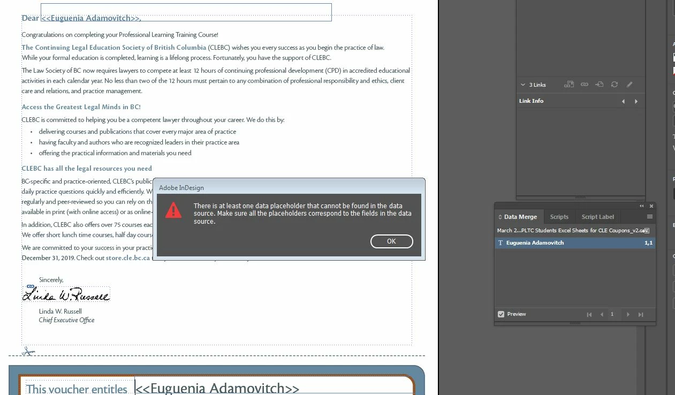675x395 pixels.
Task: Click 'Chief Executive Office' text line
Action: pos(66,320)
